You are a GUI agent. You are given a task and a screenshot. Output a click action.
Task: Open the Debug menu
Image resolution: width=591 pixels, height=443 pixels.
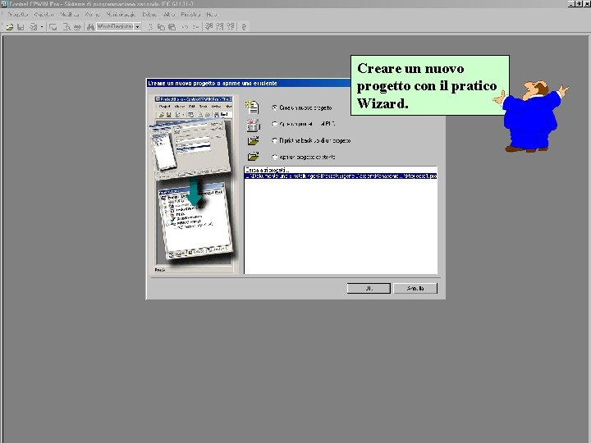(149, 14)
